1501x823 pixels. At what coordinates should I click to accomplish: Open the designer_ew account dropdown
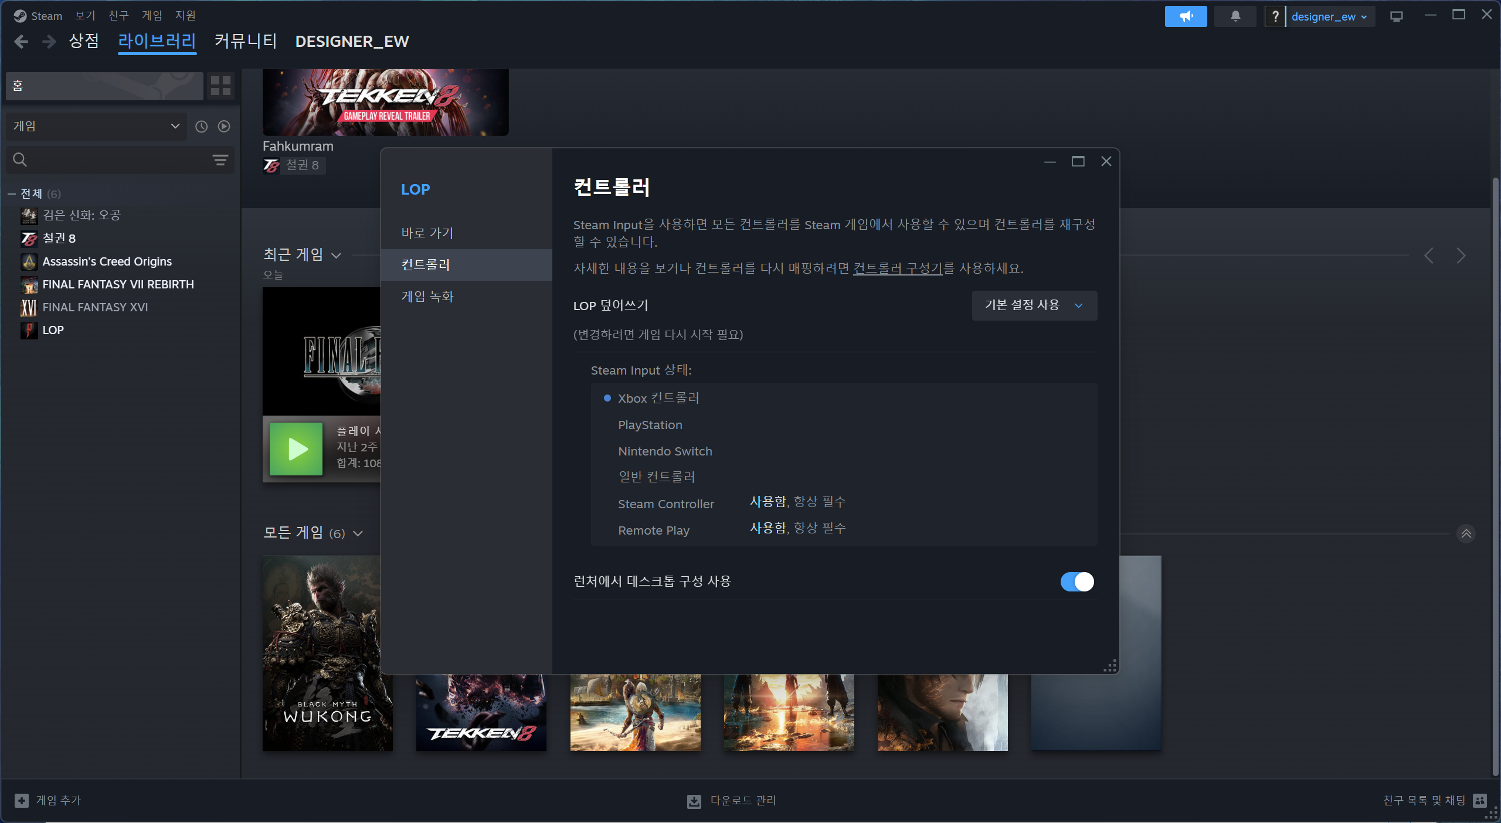[1329, 16]
